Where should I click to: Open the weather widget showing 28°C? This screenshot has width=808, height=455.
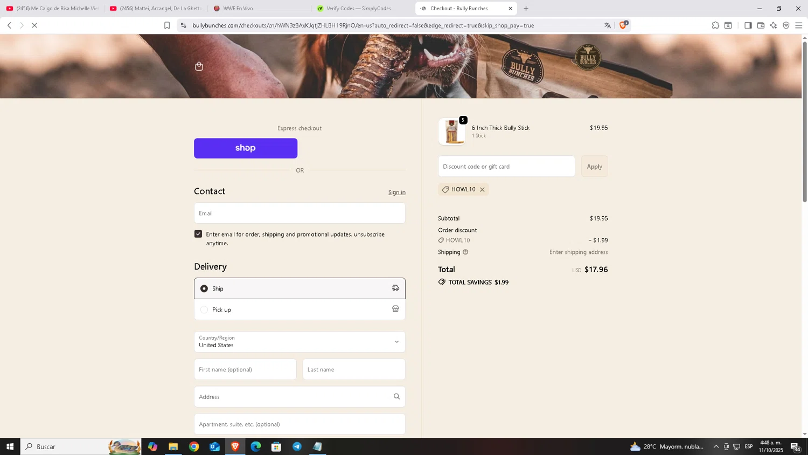667,446
